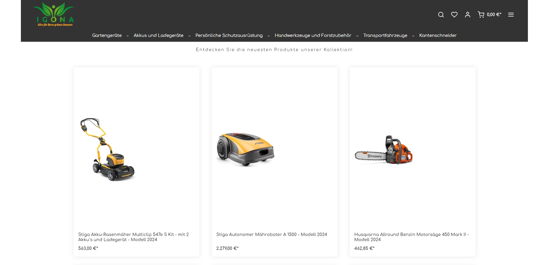Open Transportfahrzeuge category

point(385,35)
